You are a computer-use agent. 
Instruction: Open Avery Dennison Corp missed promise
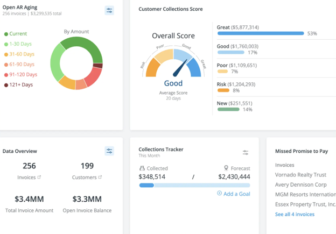[300, 185]
